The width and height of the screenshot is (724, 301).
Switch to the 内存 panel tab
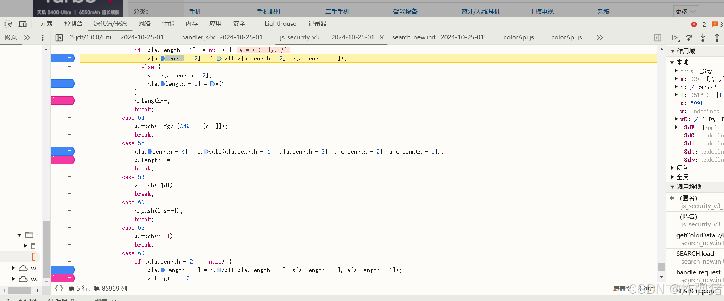tap(192, 24)
